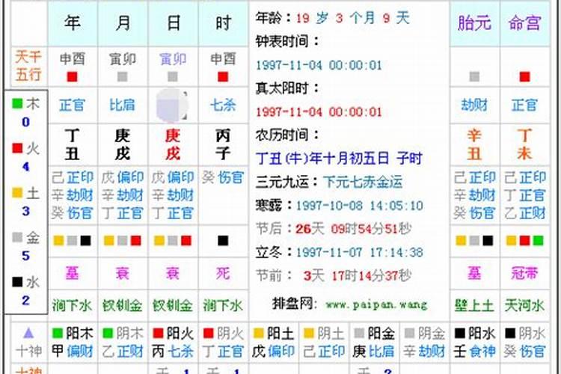Click the red 庚戌 day pillar
Viewport: 561px width, 374px height.
(173, 144)
